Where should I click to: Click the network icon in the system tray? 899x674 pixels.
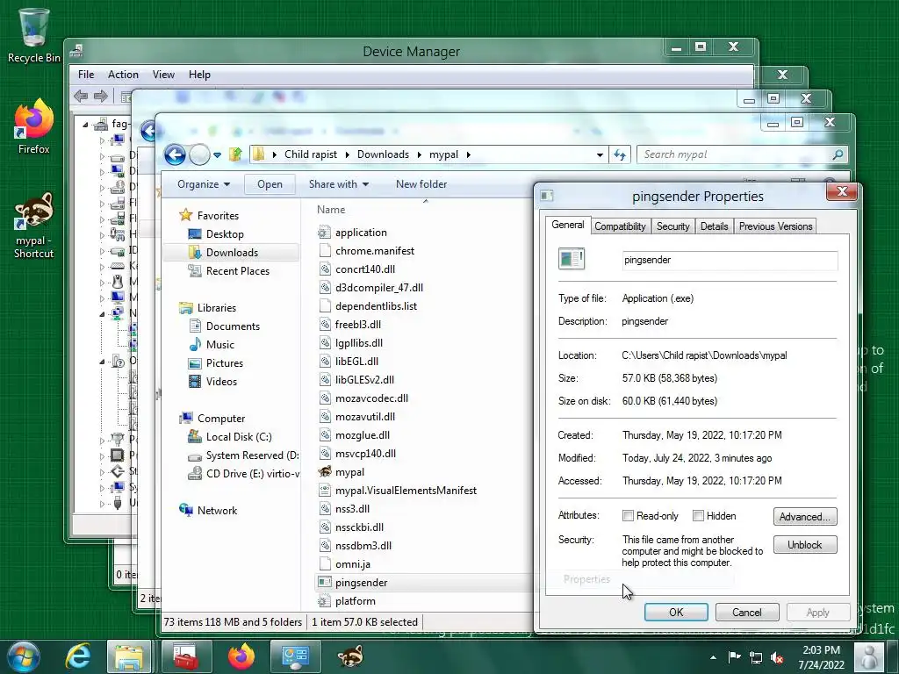point(756,657)
